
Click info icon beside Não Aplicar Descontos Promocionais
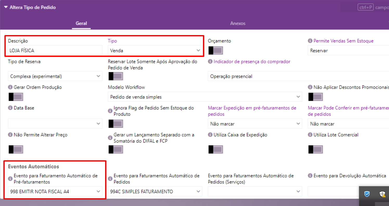310,87
